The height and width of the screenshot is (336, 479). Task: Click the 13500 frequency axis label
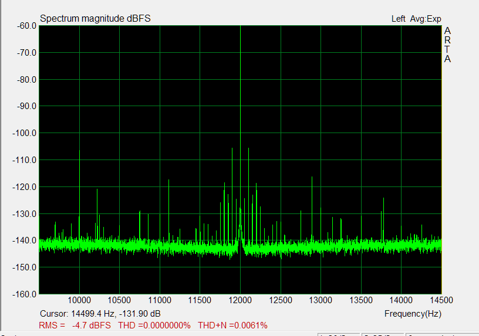[x=361, y=300]
